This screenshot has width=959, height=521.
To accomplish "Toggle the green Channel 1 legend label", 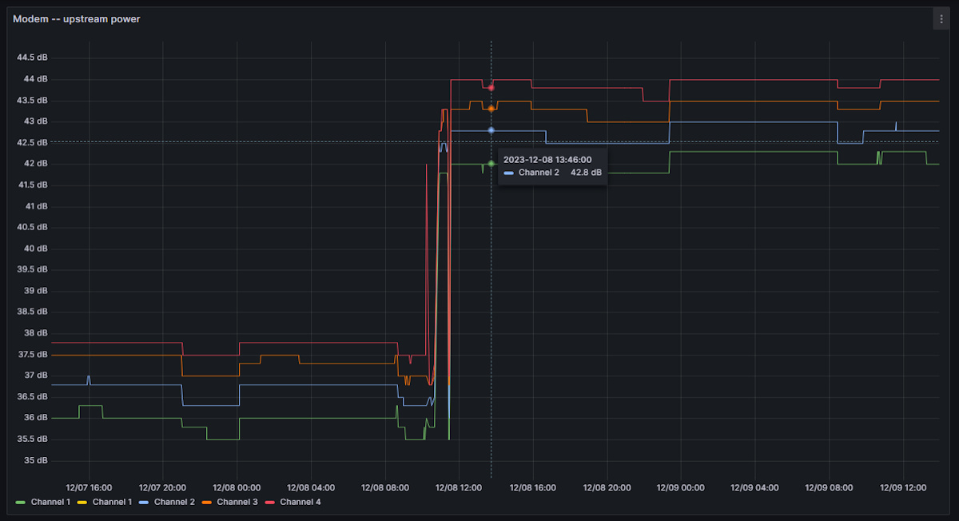I will (50, 502).
